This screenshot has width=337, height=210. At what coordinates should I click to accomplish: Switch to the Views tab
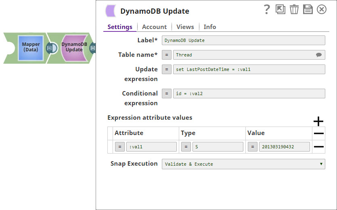pos(185,27)
